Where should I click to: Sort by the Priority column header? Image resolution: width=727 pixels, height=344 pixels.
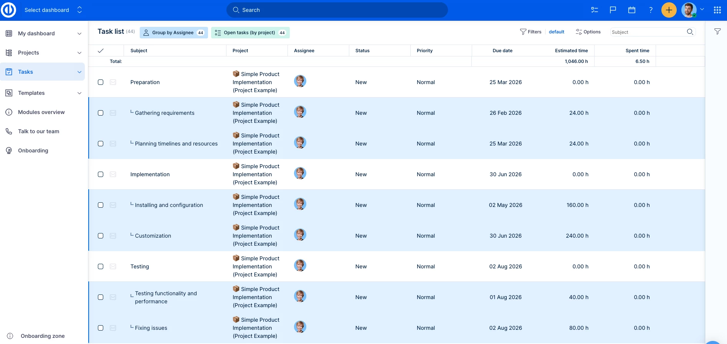425,51
